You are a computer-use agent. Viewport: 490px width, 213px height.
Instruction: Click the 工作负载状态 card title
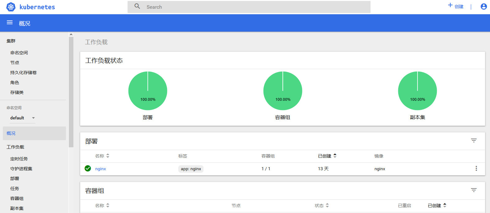click(104, 60)
